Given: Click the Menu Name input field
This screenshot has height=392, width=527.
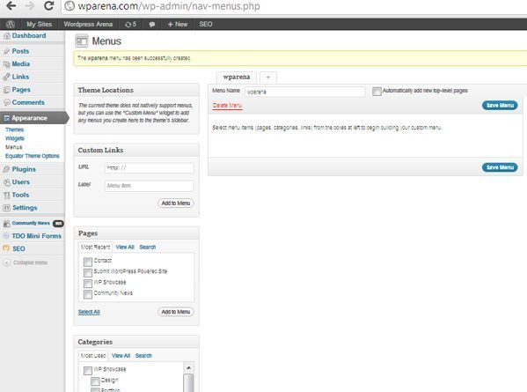Looking at the screenshot, I should 304,92.
